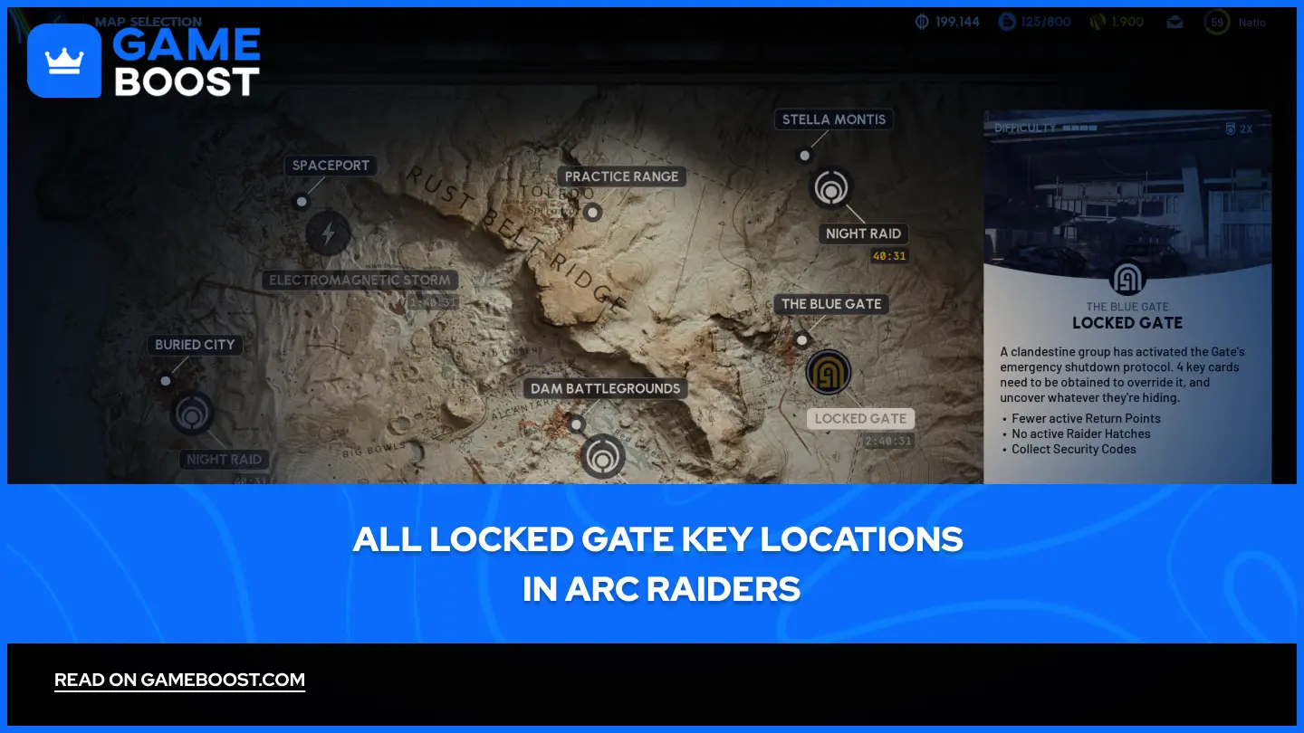Select the Electromagnetic Storm lightning icon

coord(329,233)
